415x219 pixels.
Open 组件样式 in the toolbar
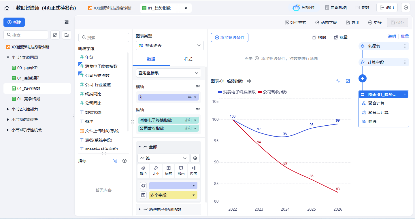(295, 22)
